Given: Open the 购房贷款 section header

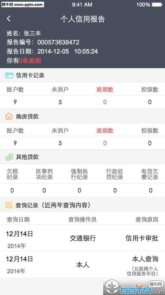Looking at the screenshot, I should (x=82, y=116).
